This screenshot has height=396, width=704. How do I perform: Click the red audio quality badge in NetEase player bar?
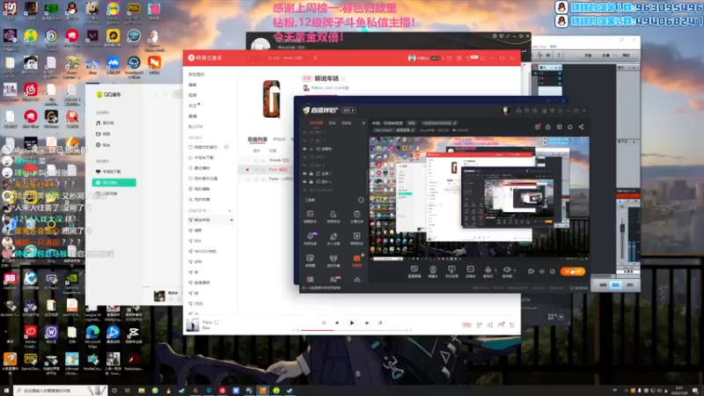467,325
